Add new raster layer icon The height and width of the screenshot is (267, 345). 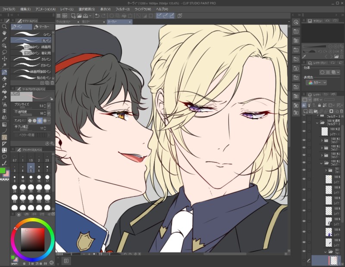305,112
